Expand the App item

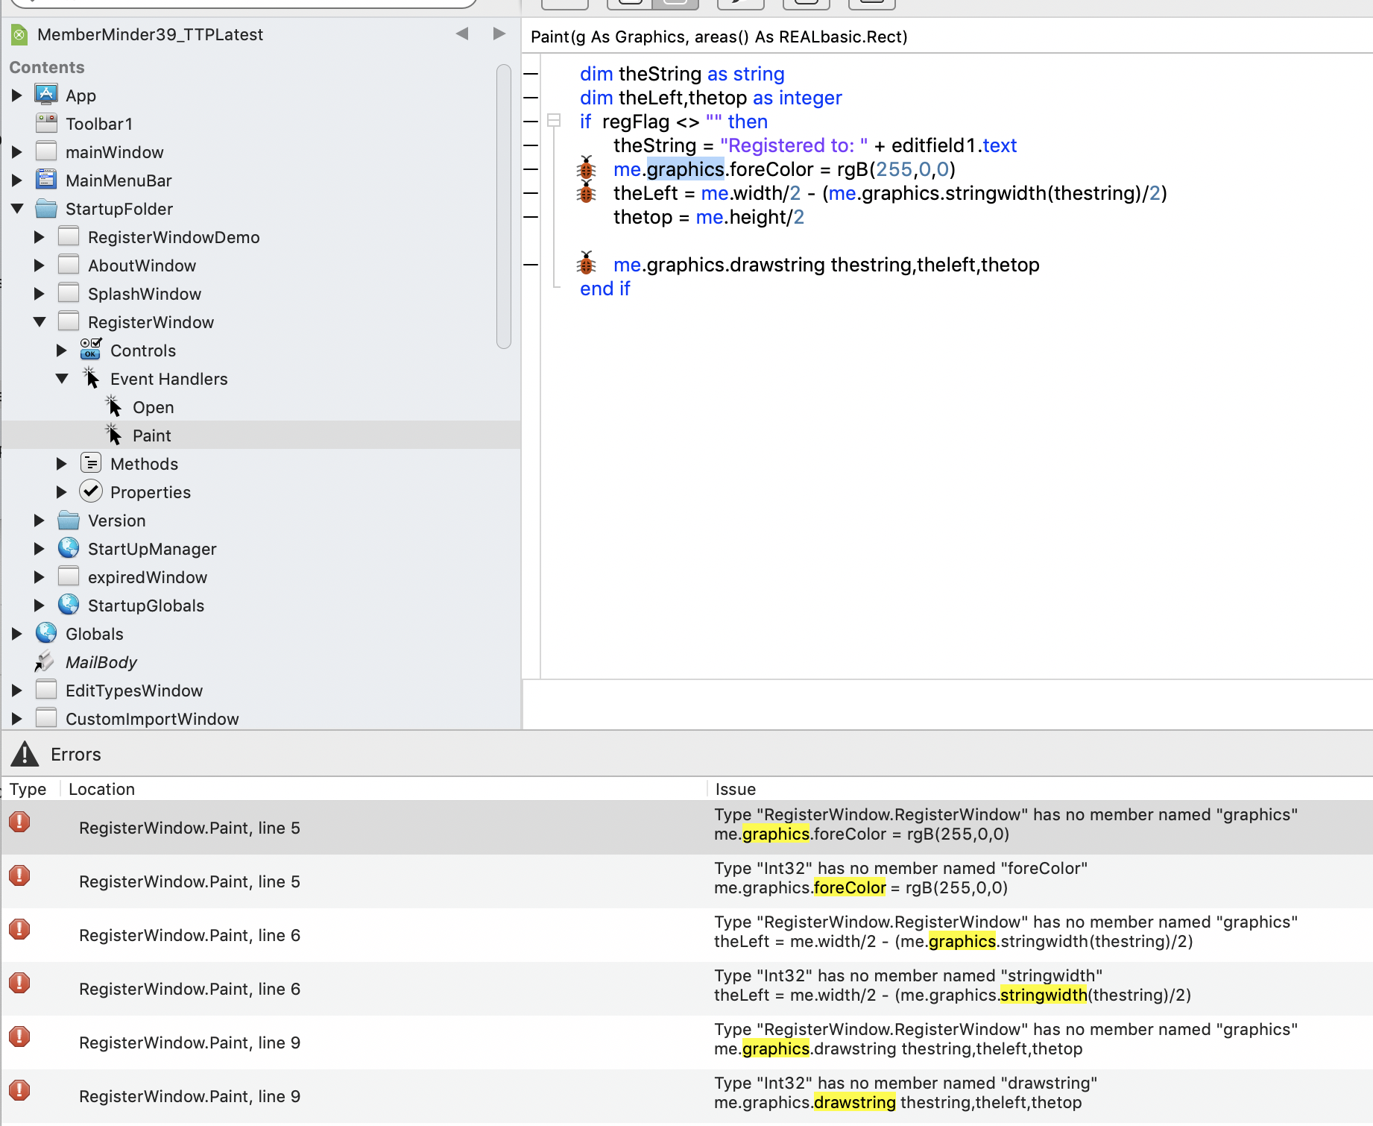pos(16,95)
